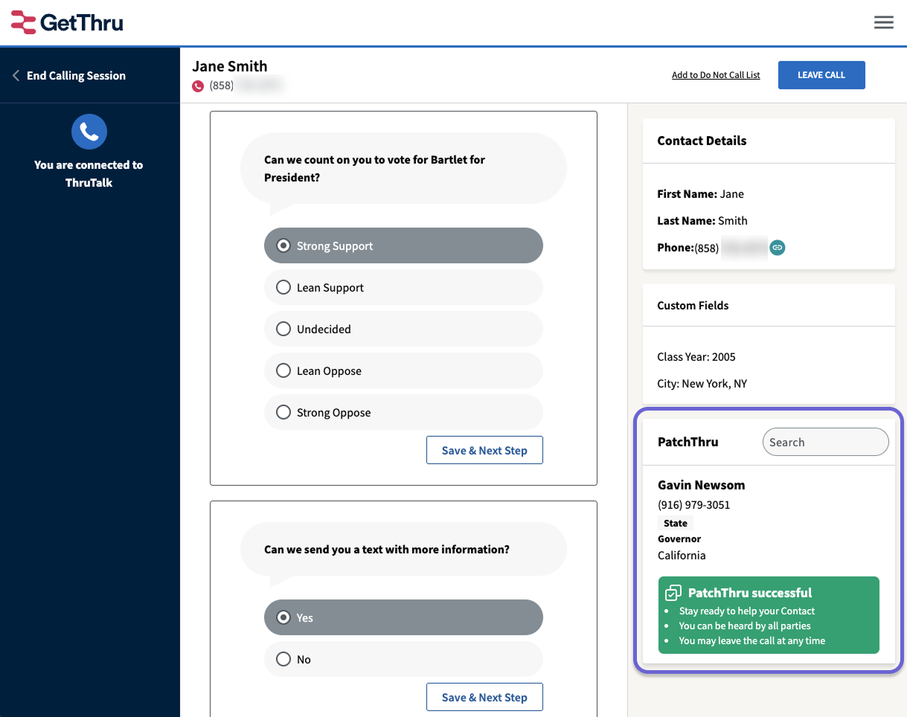
Task: Select the Strong Support radio option
Action: pos(403,245)
